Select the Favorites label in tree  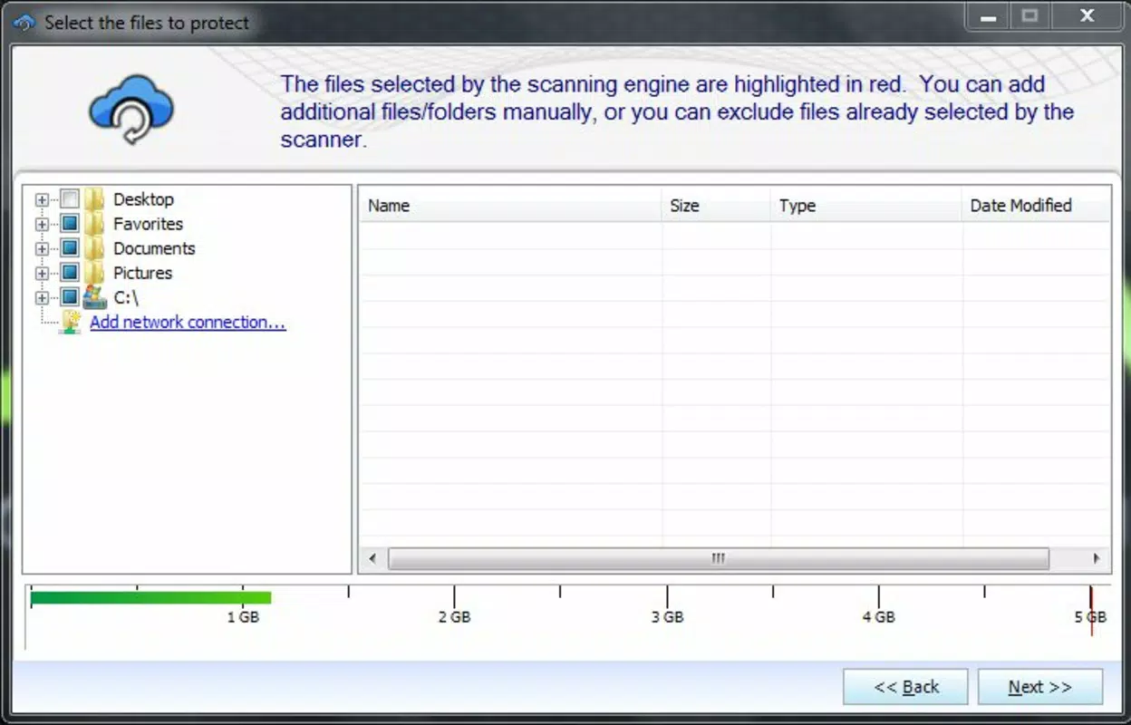[x=148, y=224]
